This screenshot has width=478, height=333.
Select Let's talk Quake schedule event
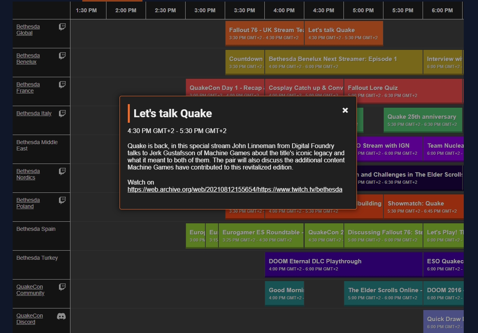click(x=344, y=33)
